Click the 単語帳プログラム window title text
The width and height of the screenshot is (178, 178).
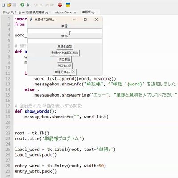click(x=44, y=20)
